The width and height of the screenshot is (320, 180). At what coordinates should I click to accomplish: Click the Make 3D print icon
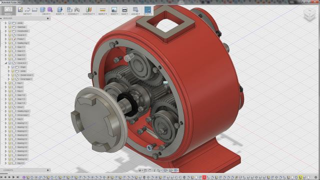coord(124,9)
